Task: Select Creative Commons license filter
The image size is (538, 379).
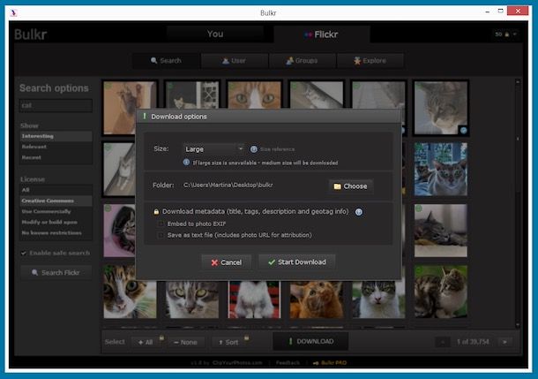Action: point(56,201)
